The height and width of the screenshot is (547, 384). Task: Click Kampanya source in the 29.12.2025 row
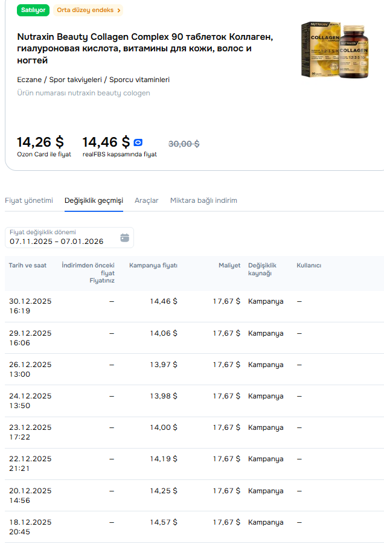coord(266,333)
